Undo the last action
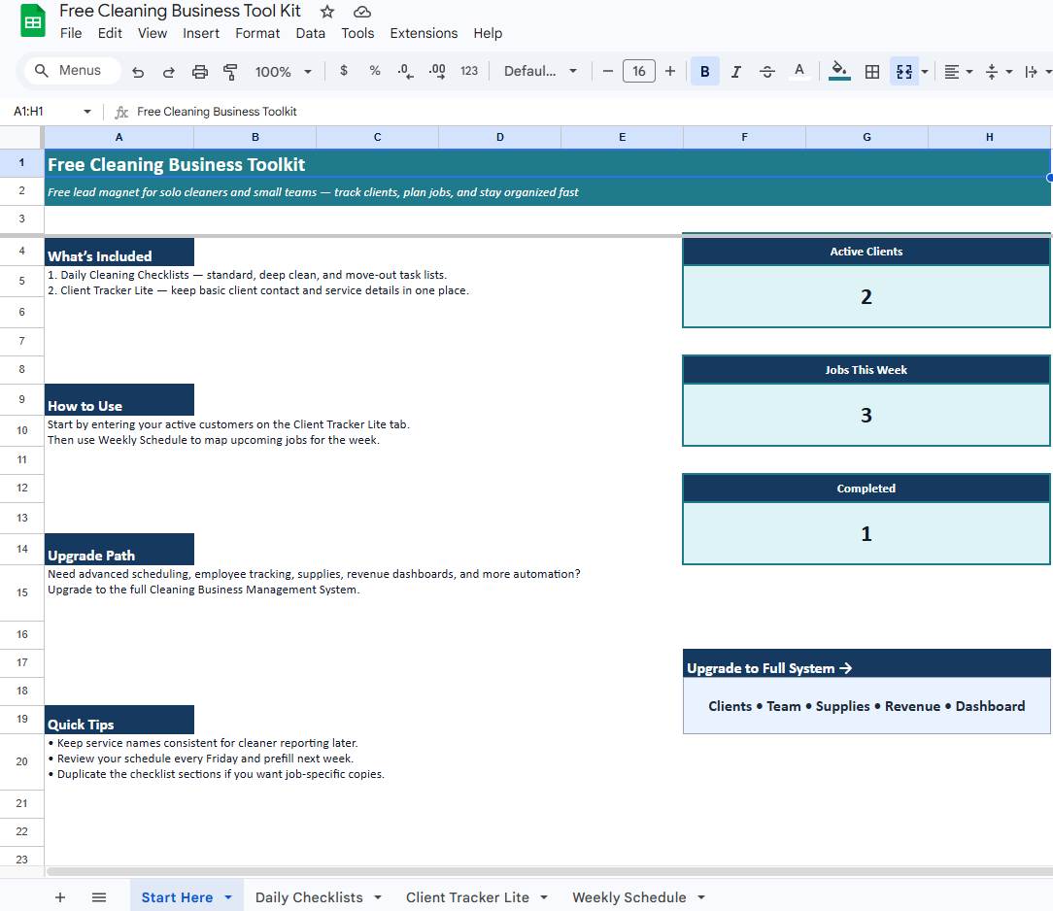 [138, 72]
